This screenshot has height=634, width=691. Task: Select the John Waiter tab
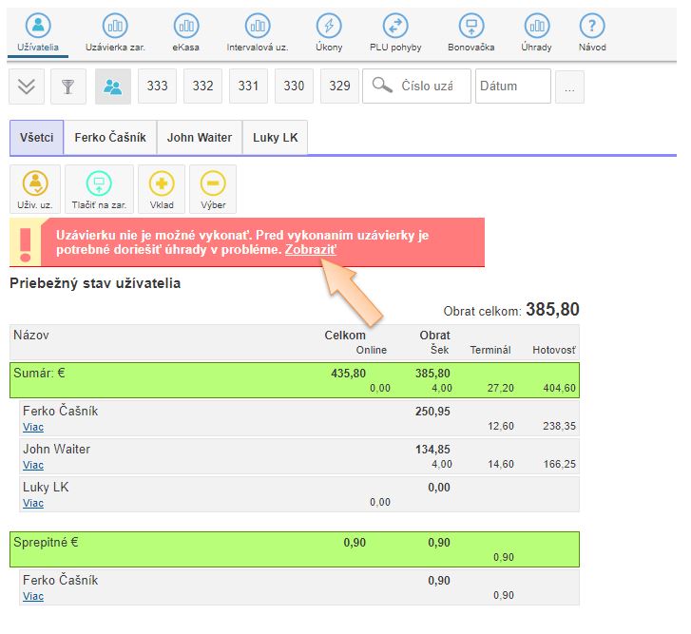[x=200, y=138]
